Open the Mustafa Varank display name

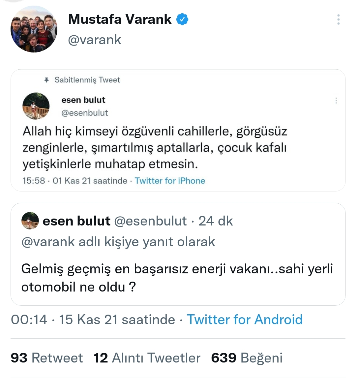[x=120, y=19]
